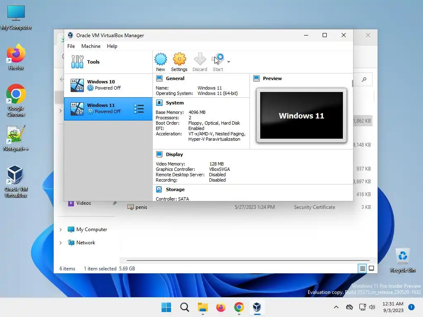Image resolution: width=423 pixels, height=317 pixels.
Task: Open File Explorer from the taskbar
Action: [202, 307]
